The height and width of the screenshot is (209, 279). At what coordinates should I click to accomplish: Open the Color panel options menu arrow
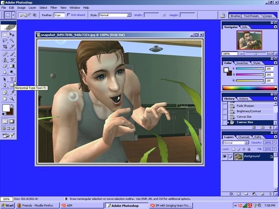tap(275, 63)
